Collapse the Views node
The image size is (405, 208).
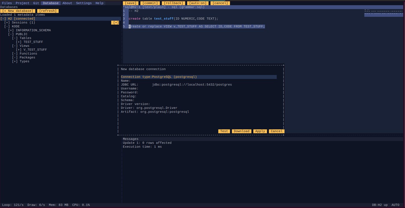point(15,46)
